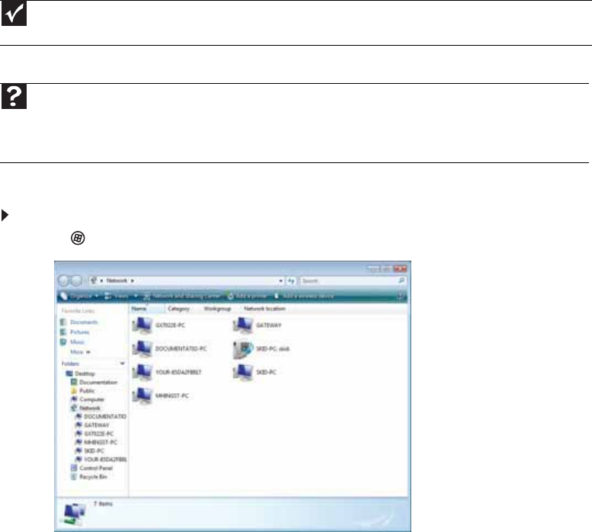The image size is (592, 532).
Task: Click Add a printer toolbar button
Action: 248,296
